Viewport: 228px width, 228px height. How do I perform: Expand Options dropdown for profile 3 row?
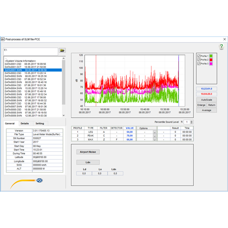click(155, 140)
